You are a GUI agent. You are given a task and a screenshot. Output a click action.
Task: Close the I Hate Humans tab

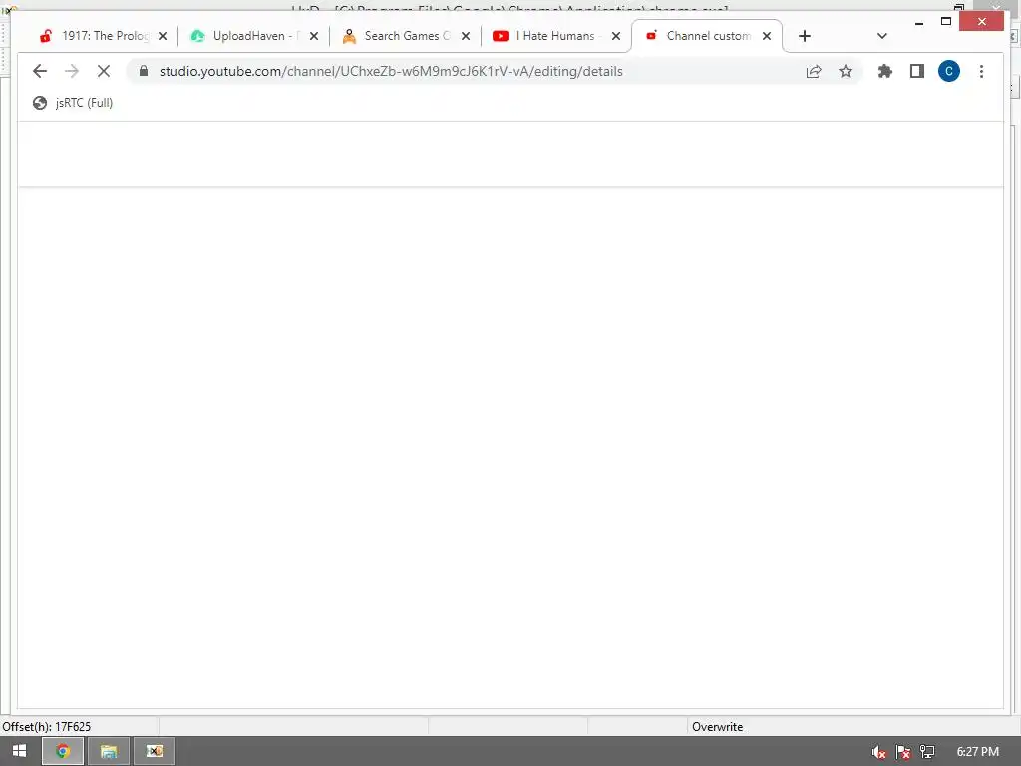click(x=616, y=36)
